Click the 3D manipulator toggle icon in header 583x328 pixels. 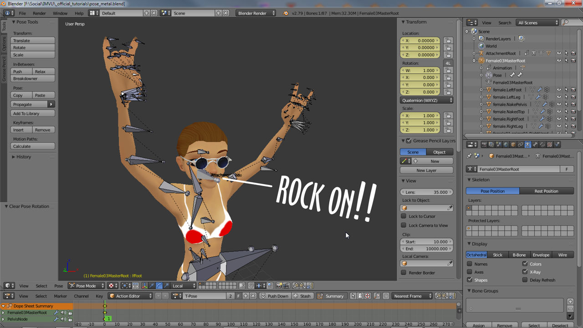point(145,286)
